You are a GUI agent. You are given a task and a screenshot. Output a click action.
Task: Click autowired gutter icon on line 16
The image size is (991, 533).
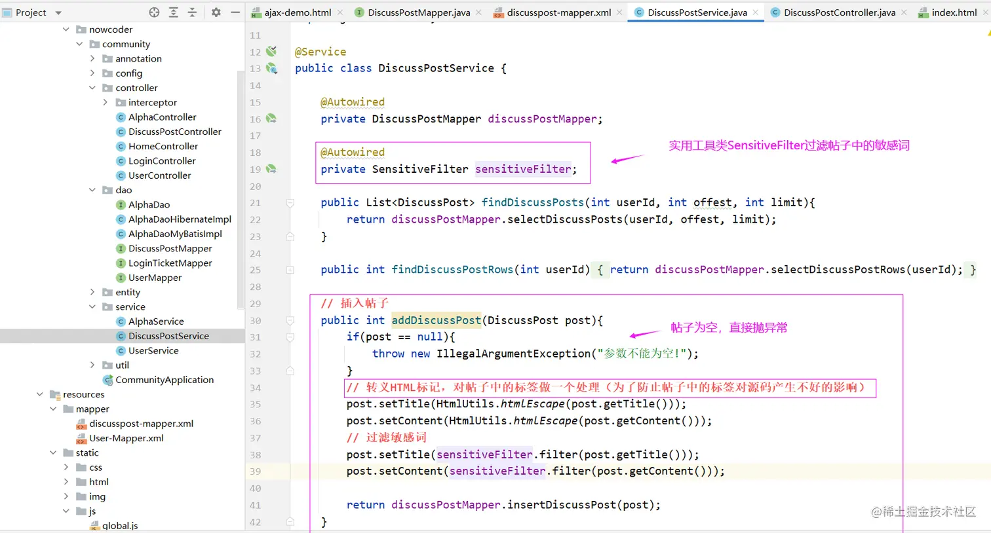point(271,119)
